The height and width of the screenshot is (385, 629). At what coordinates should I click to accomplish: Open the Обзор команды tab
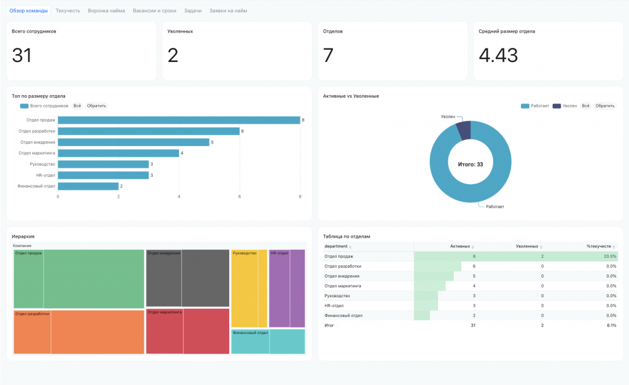click(28, 11)
